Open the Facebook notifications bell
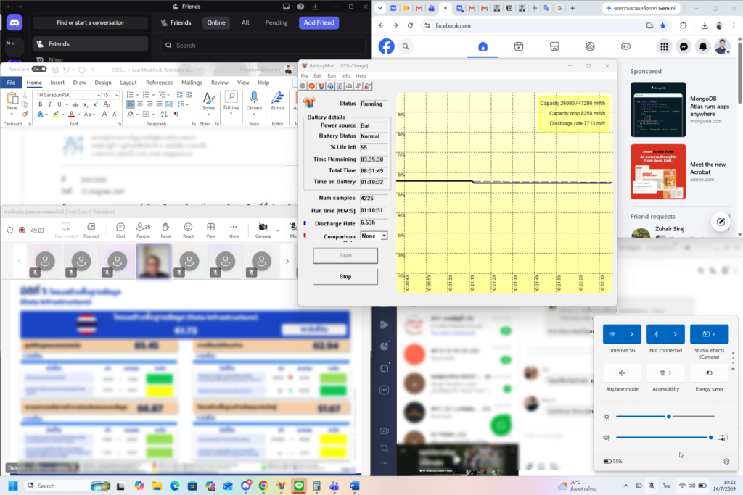 pyautogui.click(x=703, y=46)
